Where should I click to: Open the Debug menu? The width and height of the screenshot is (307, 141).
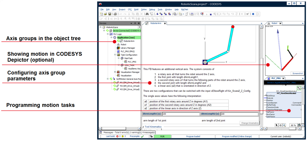(152, 10)
